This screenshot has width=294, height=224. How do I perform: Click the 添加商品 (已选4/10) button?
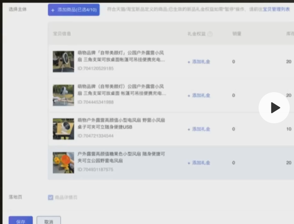pyautogui.click(x=74, y=10)
